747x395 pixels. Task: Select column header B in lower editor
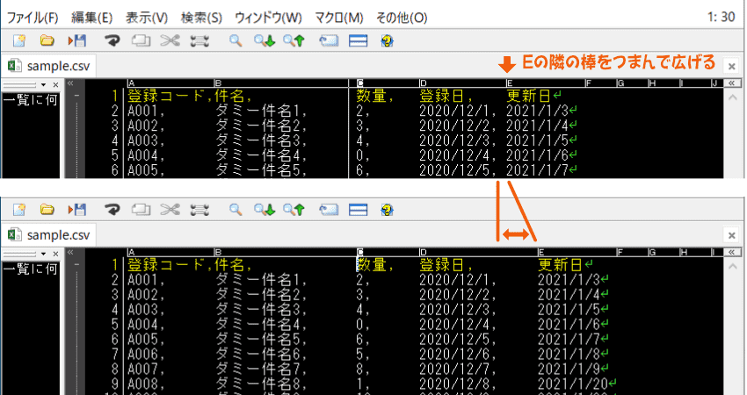[x=219, y=253]
